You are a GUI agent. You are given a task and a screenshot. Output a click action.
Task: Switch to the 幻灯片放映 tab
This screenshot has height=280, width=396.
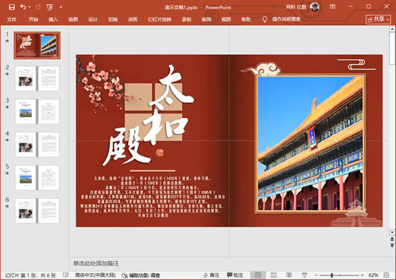point(159,20)
